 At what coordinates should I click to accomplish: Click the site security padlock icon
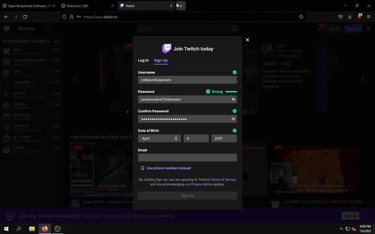(71, 17)
